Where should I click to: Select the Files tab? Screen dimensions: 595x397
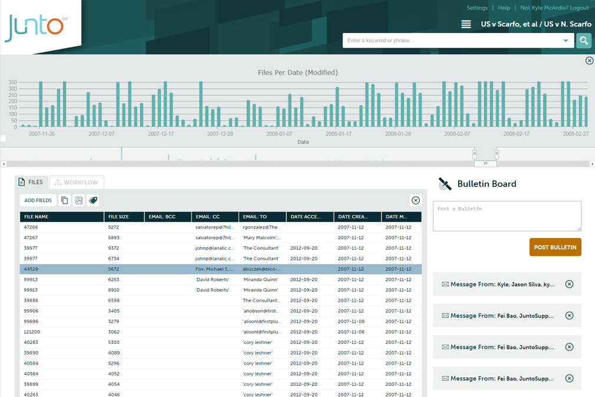pos(31,183)
